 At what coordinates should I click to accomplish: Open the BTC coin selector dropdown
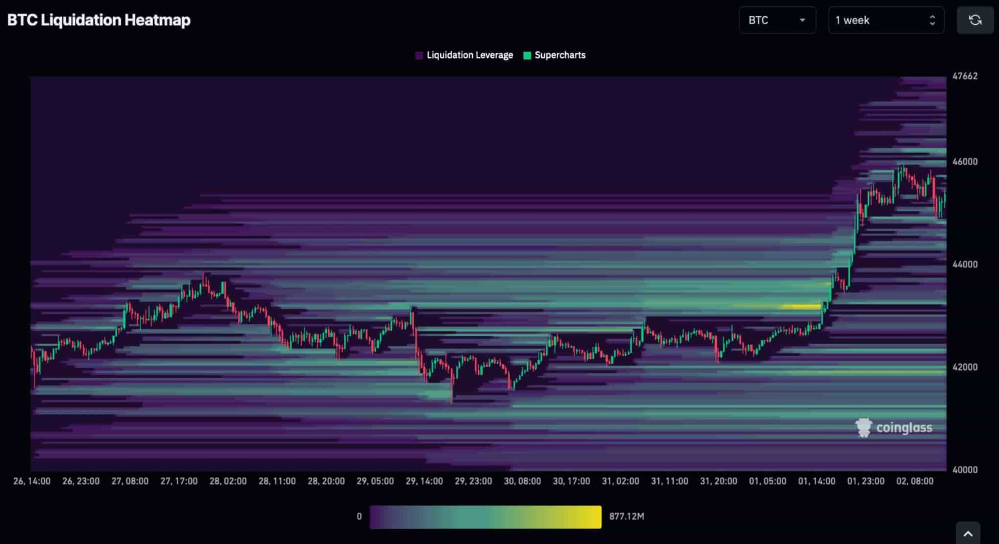click(x=777, y=20)
